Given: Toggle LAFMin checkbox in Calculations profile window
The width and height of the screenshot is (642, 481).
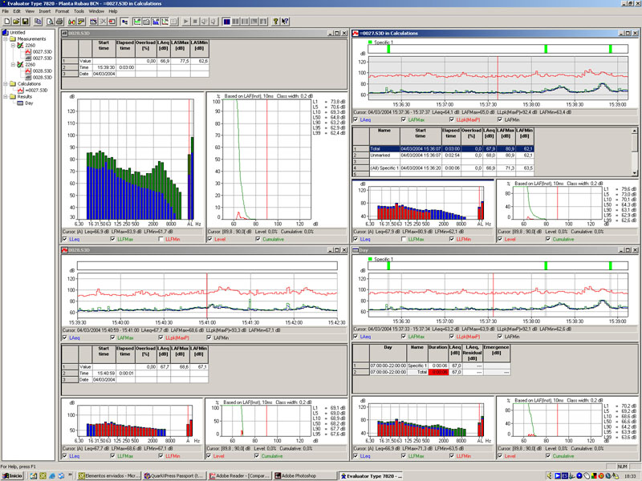Looking at the screenshot, I should [x=500, y=119].
